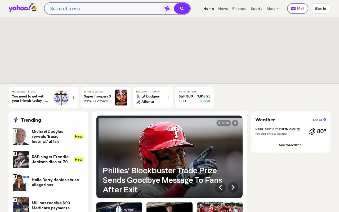Viewport: 339px width, 212px height.
Task: Click the Weather section heading
Action: [265, 120]
